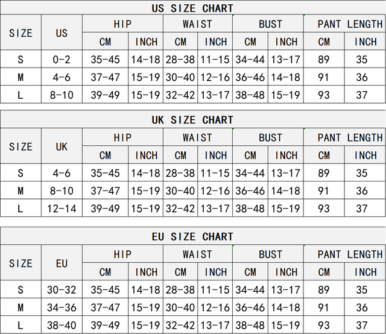The width and height of the screenshot is (386, 334).
Task: Click BUST header in EU size chart
Action: pos(270,254)
